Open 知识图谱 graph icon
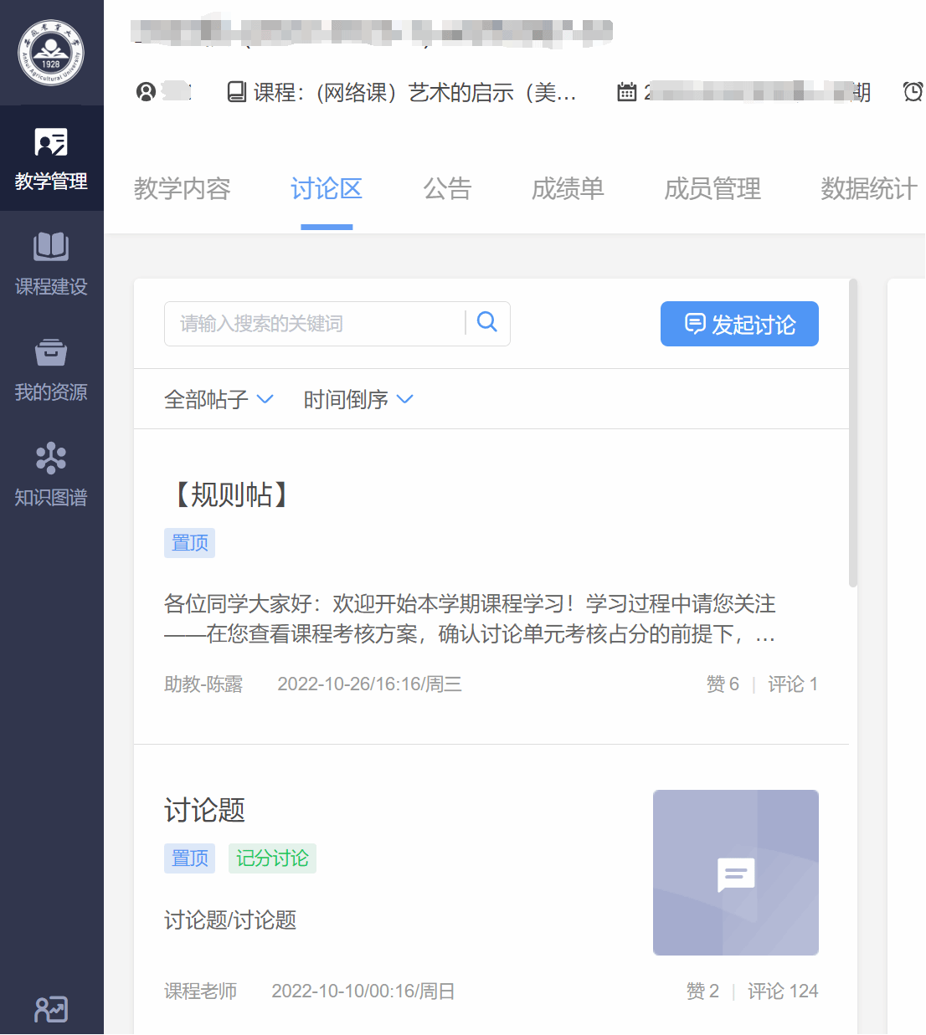This screenshot has width=926, height=1035. click(51, 458)
